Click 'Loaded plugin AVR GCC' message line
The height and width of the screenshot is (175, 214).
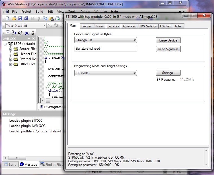point(27,126)
